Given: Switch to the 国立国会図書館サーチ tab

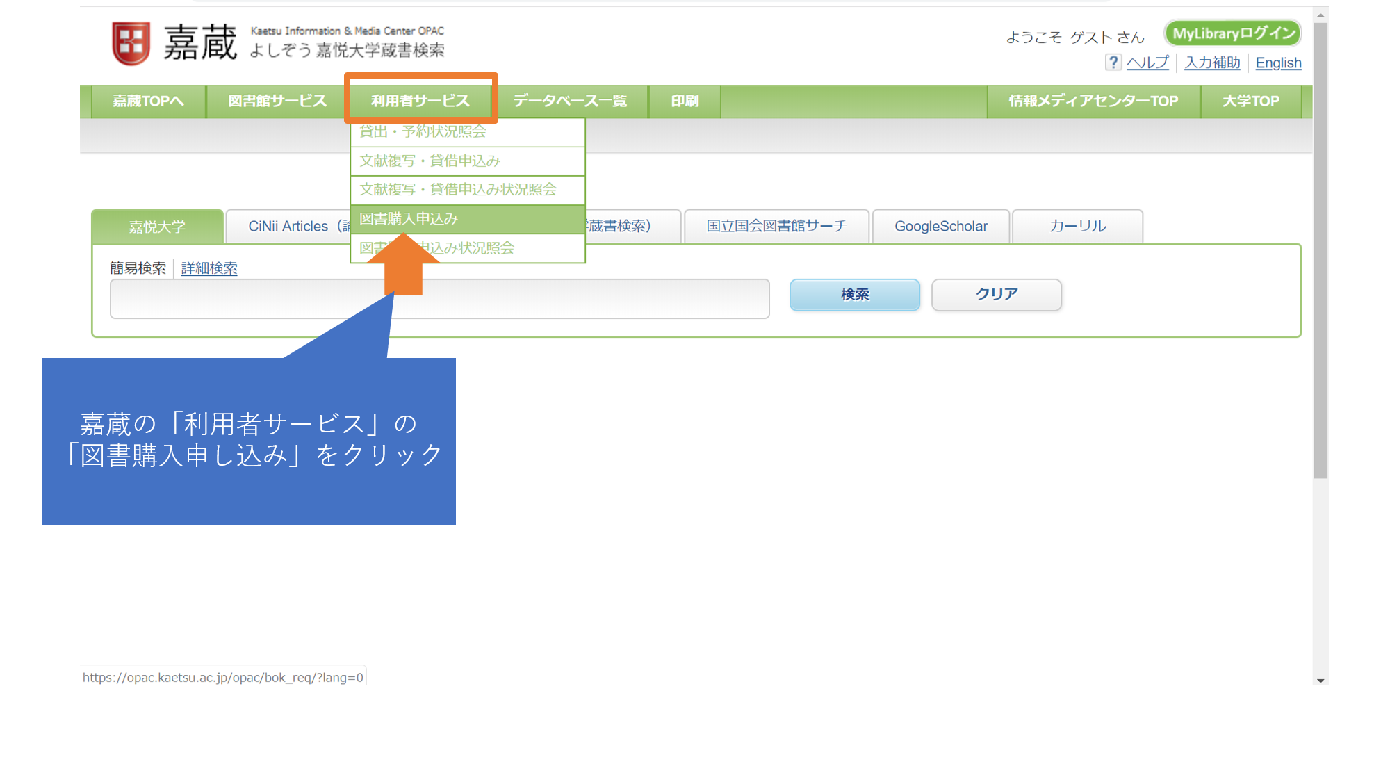Looking at the screenshot, I should pos(776,227).
